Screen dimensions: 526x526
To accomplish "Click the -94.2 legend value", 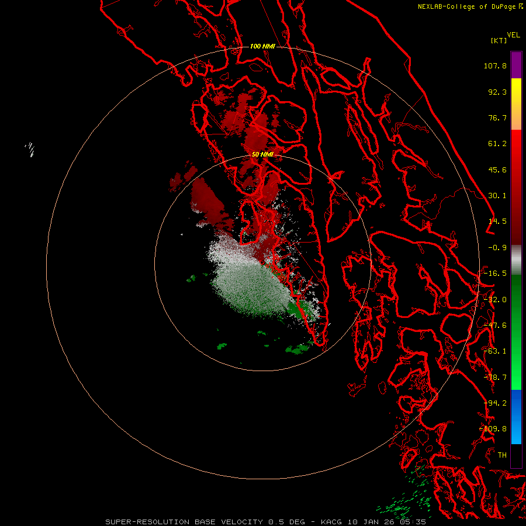I will (x=495, y=403).
